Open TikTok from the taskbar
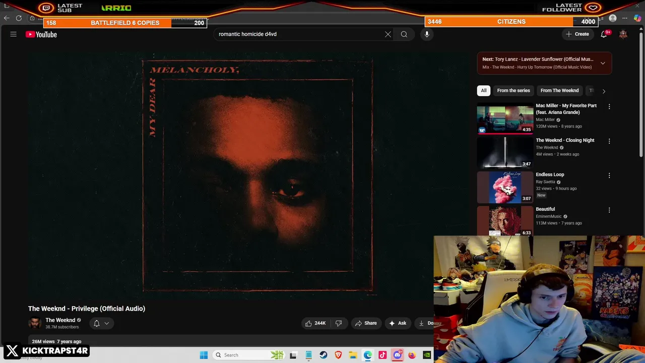This screenshot has height=363, width=645. (382, 355)
